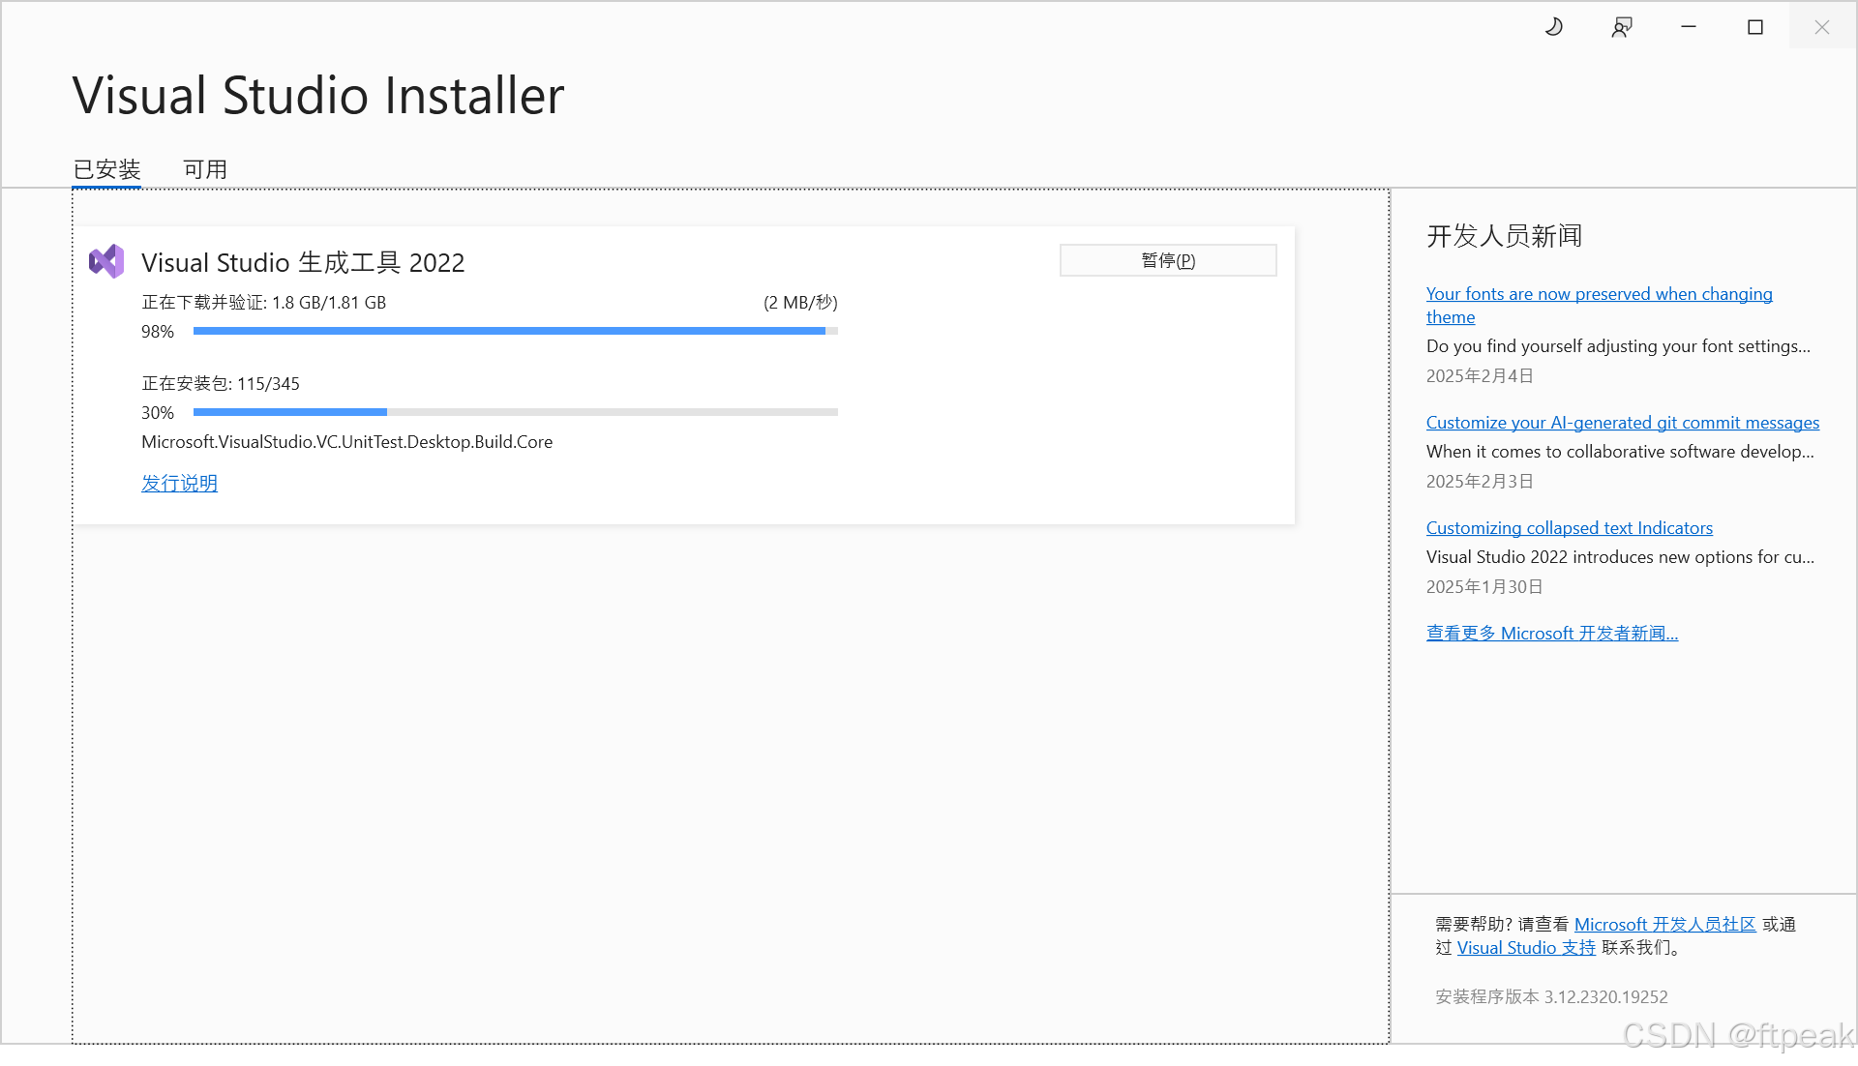The image size is (1858, 1066).
Task: Maximize the installer window
Action: coord(1755,27)
